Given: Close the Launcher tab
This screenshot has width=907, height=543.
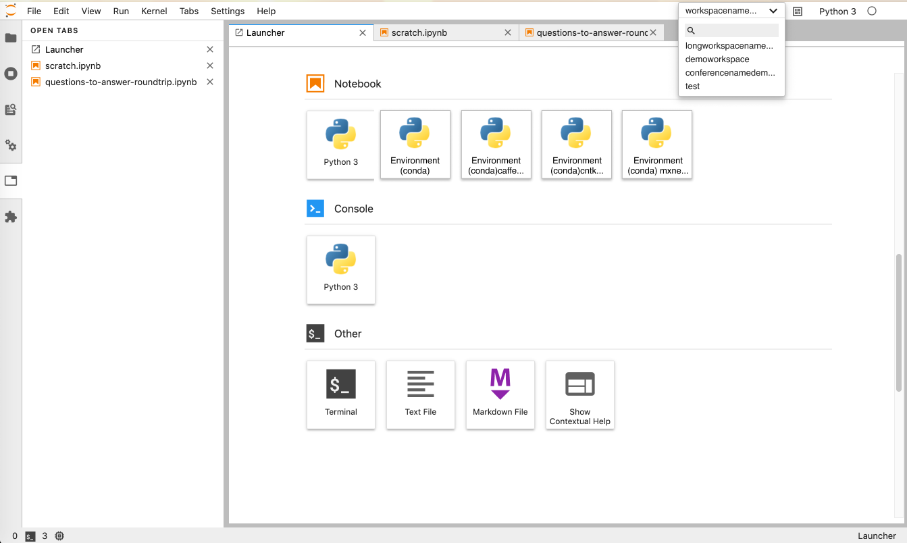Looking at the screenshot, I should [363, 32].
